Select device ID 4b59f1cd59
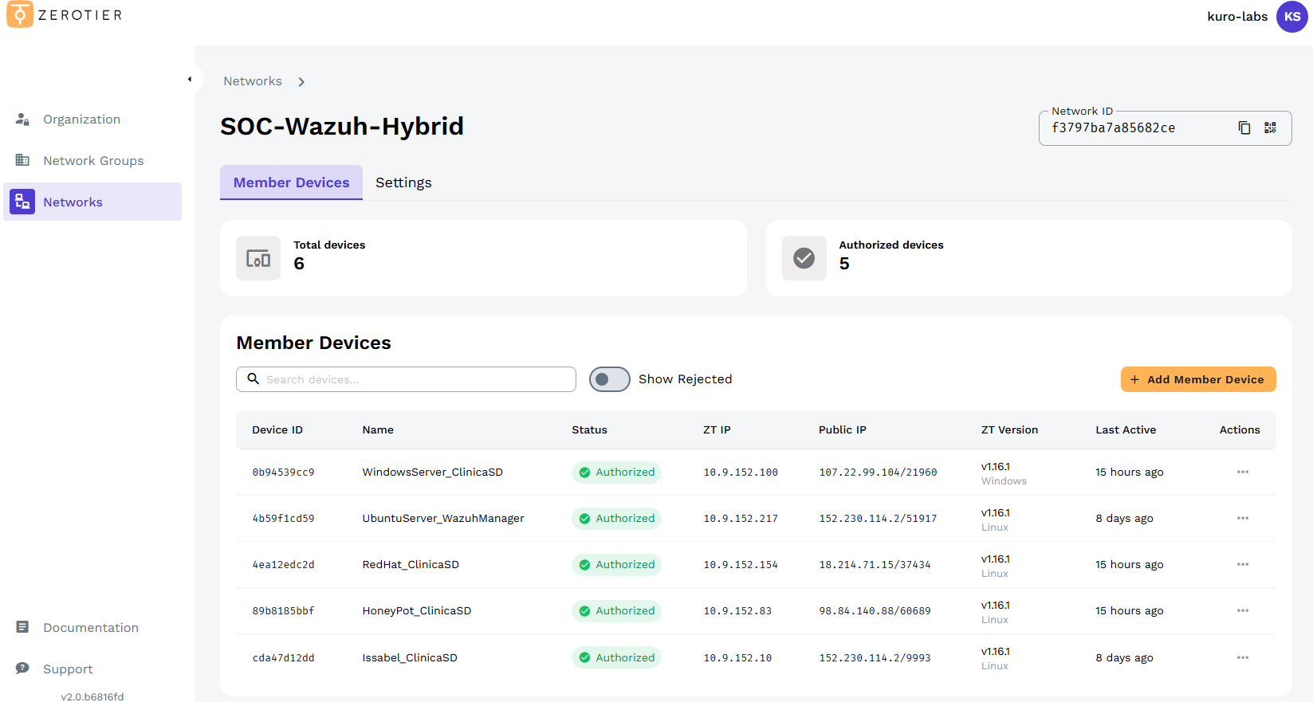 pyautogui.click(x=283, y=519)
